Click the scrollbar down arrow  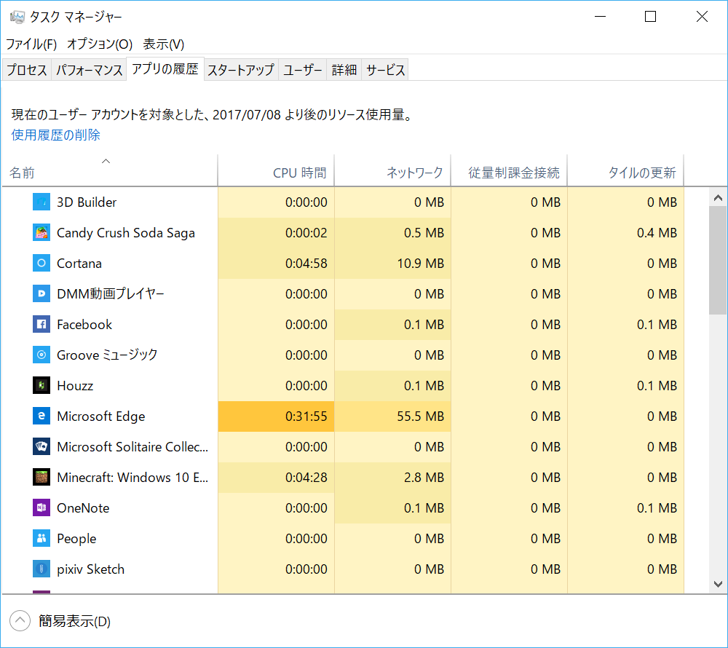[718, 584]
